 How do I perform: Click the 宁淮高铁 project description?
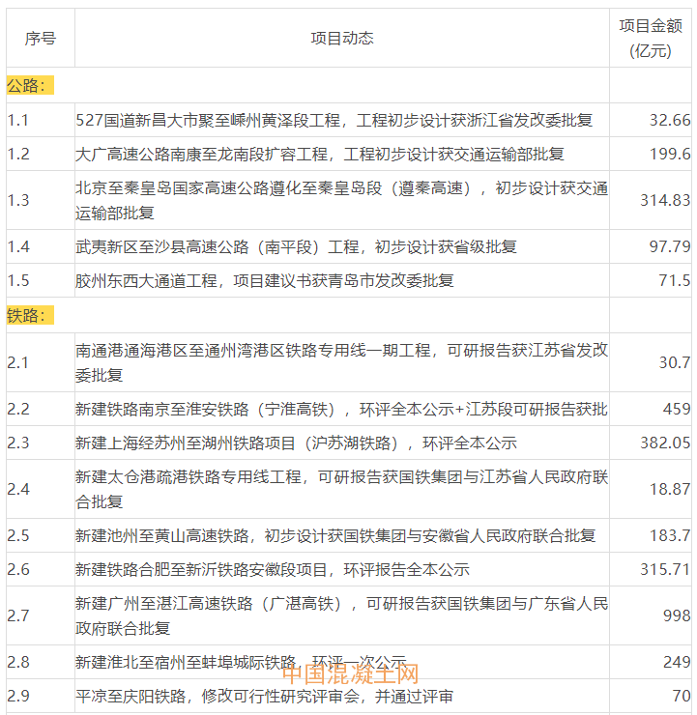tap(341, 410)
